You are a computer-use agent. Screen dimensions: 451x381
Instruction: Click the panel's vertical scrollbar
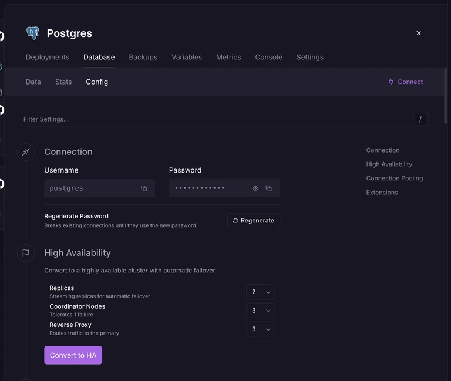(x=446, y=96)
